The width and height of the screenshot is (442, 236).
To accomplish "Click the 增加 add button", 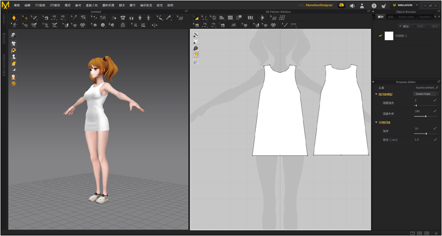I will (403, 26).
